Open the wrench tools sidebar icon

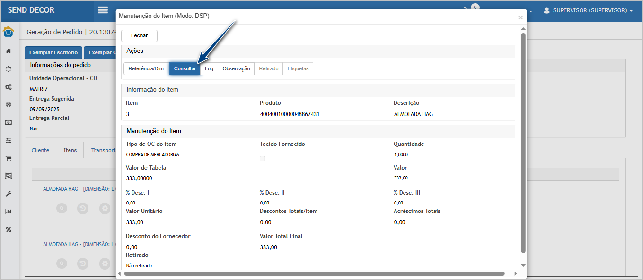pos(8,194)
